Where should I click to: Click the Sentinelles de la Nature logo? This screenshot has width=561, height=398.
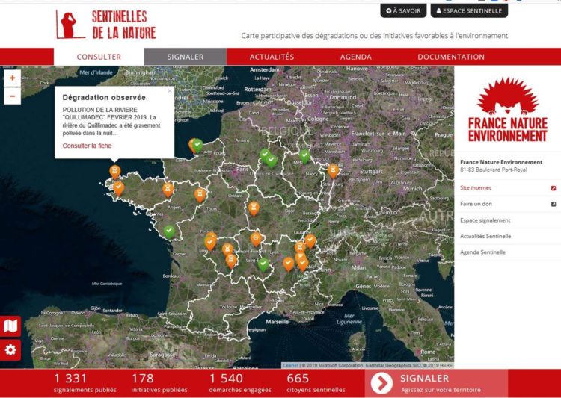pyautogui.click(x=105, y=24)
